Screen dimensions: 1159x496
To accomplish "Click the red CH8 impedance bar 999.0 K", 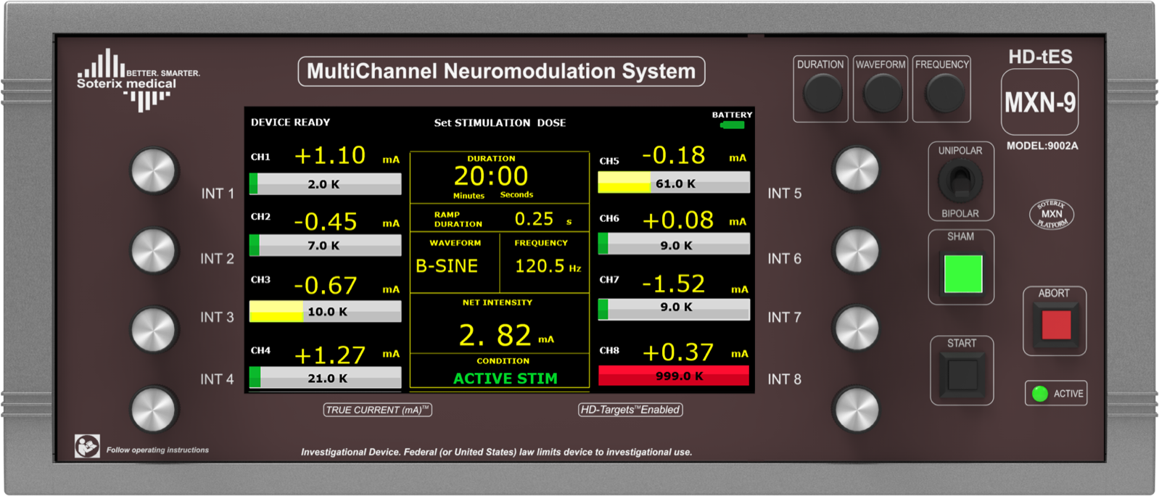I will (674, 376).
